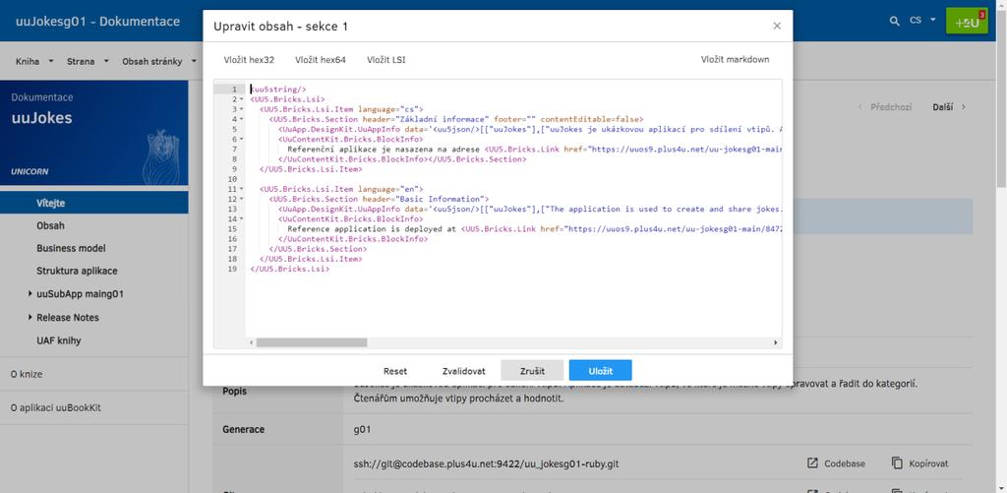Click the uu5string tag on line 1
This screenshot has width=1007, height=493.
click(278, 90)
